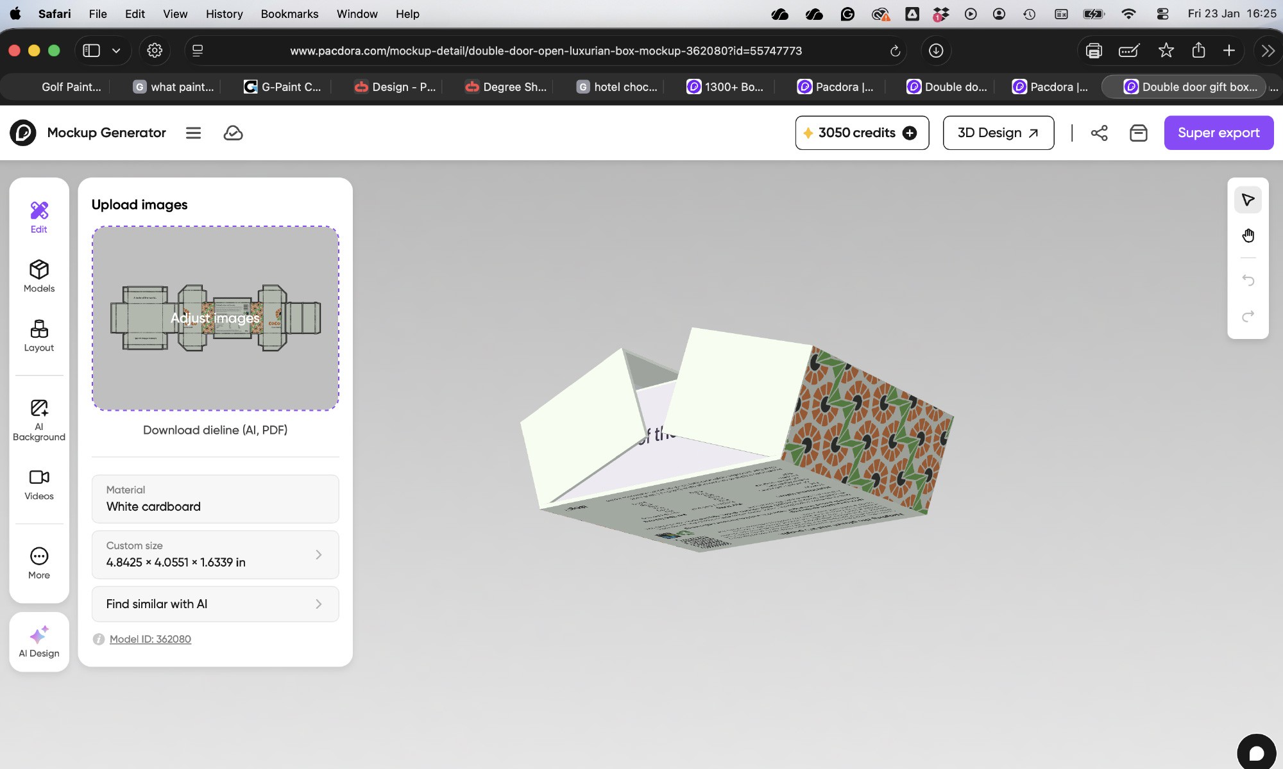Click Download dieline (AI, PDF) link

pos(215,430)
